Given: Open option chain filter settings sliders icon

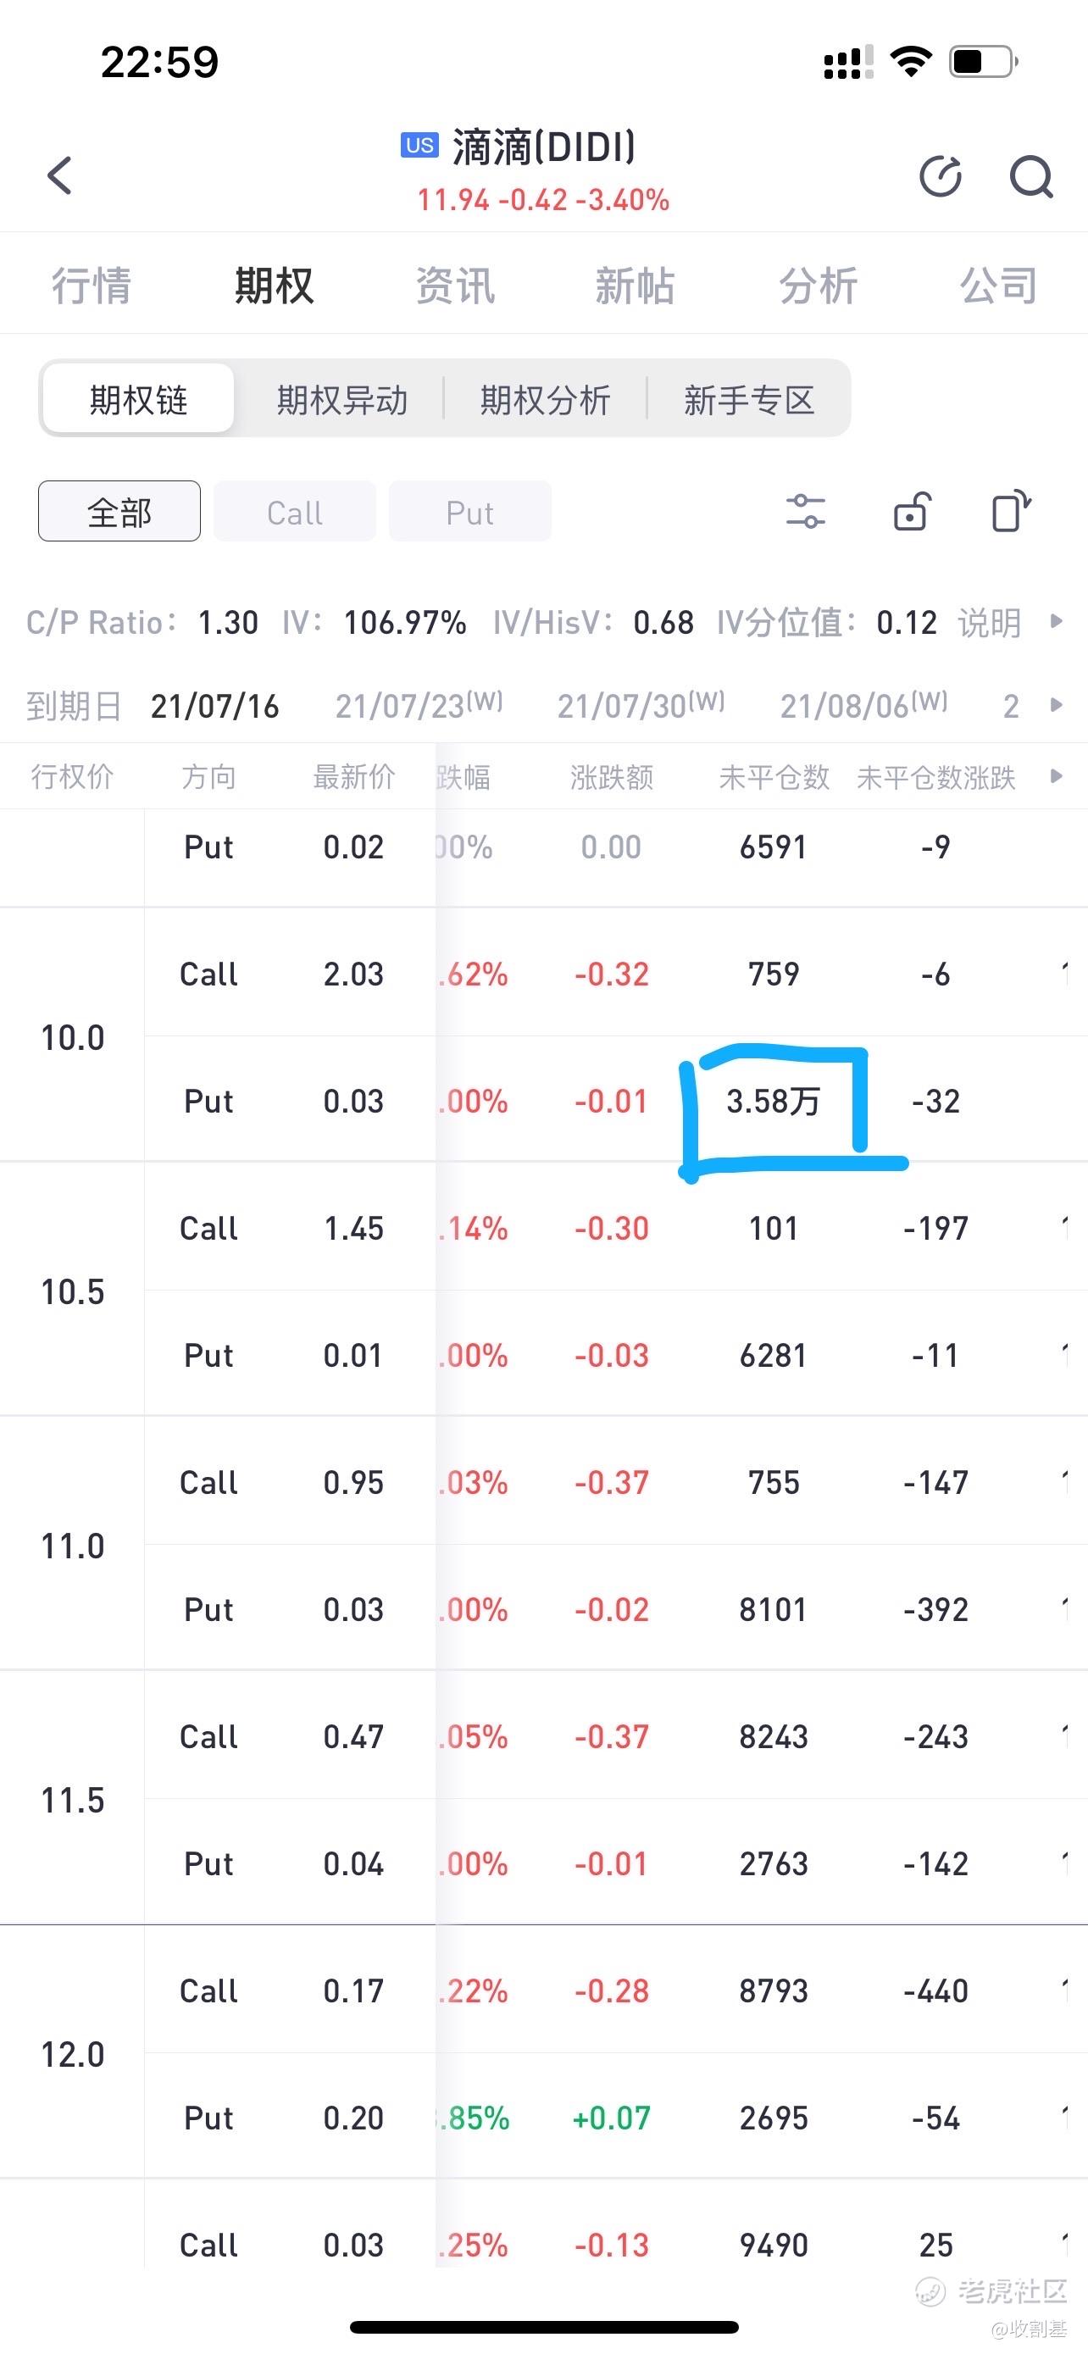Looking at the screenshot, I should (x=805, y=512).
